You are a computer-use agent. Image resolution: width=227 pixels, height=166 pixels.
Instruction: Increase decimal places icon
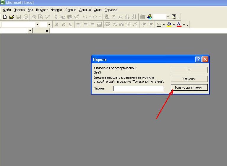(128, 25)
